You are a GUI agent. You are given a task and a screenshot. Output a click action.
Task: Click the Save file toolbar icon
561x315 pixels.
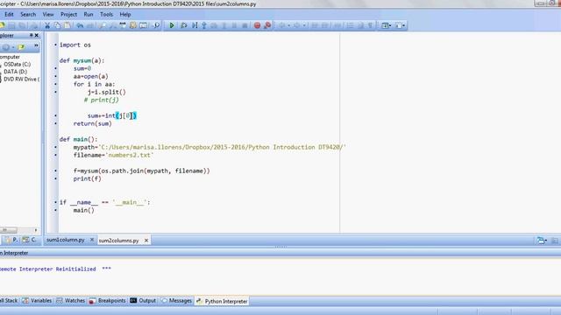click(x=11, y=25)
